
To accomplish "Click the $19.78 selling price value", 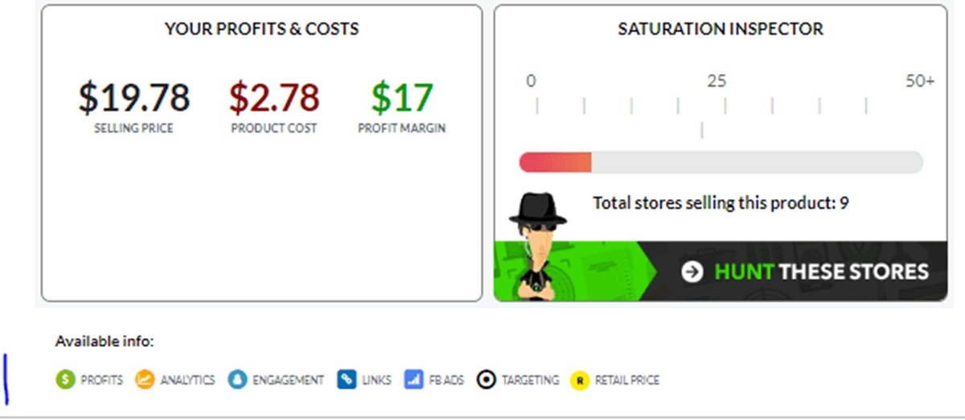I will (133, 97).
